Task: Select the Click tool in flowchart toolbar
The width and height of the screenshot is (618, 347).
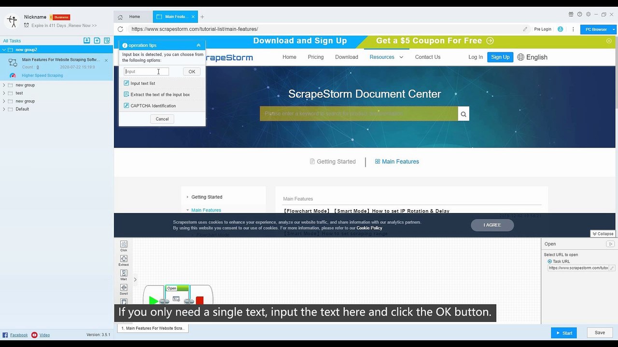Action: 124,246
